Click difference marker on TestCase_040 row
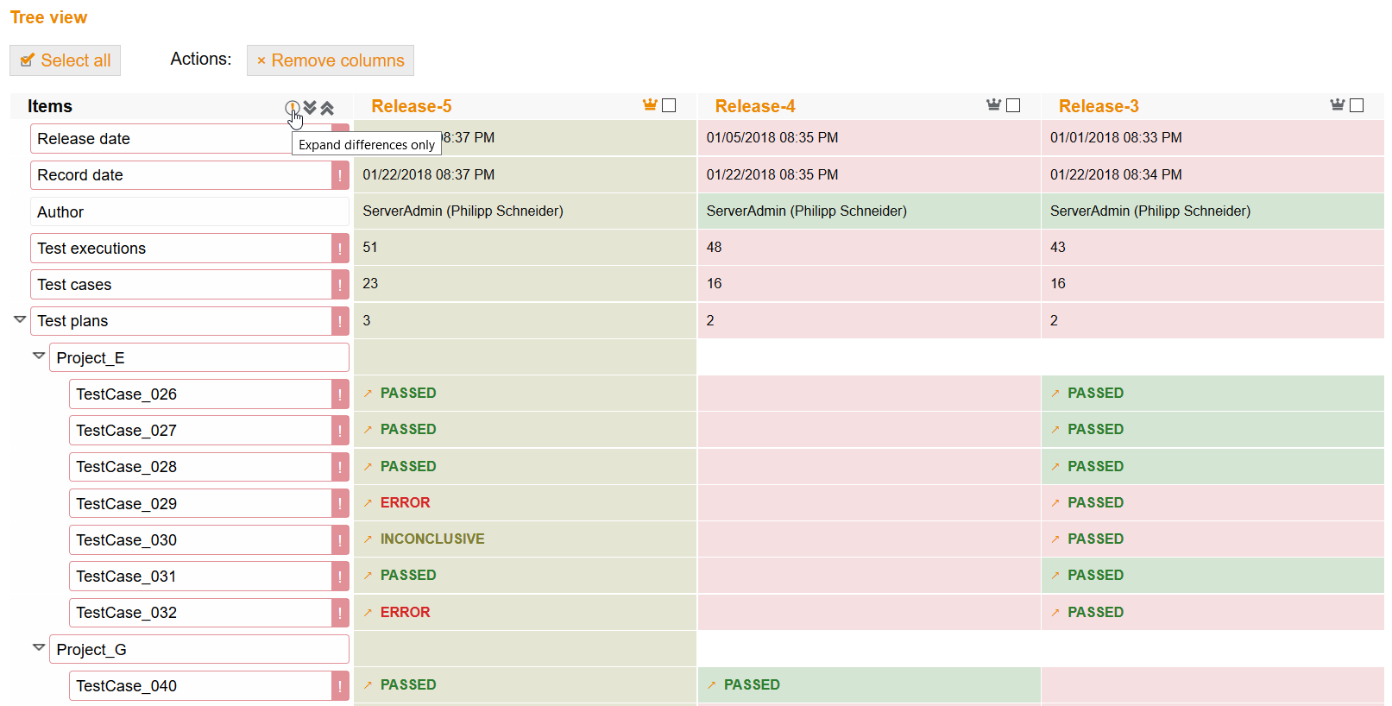This screenshot has width=1392, height=706. pyautogui.click(x=340, y=686)
